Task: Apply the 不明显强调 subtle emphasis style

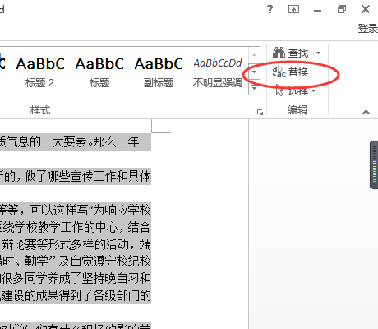Action: (x=218, y=71)
